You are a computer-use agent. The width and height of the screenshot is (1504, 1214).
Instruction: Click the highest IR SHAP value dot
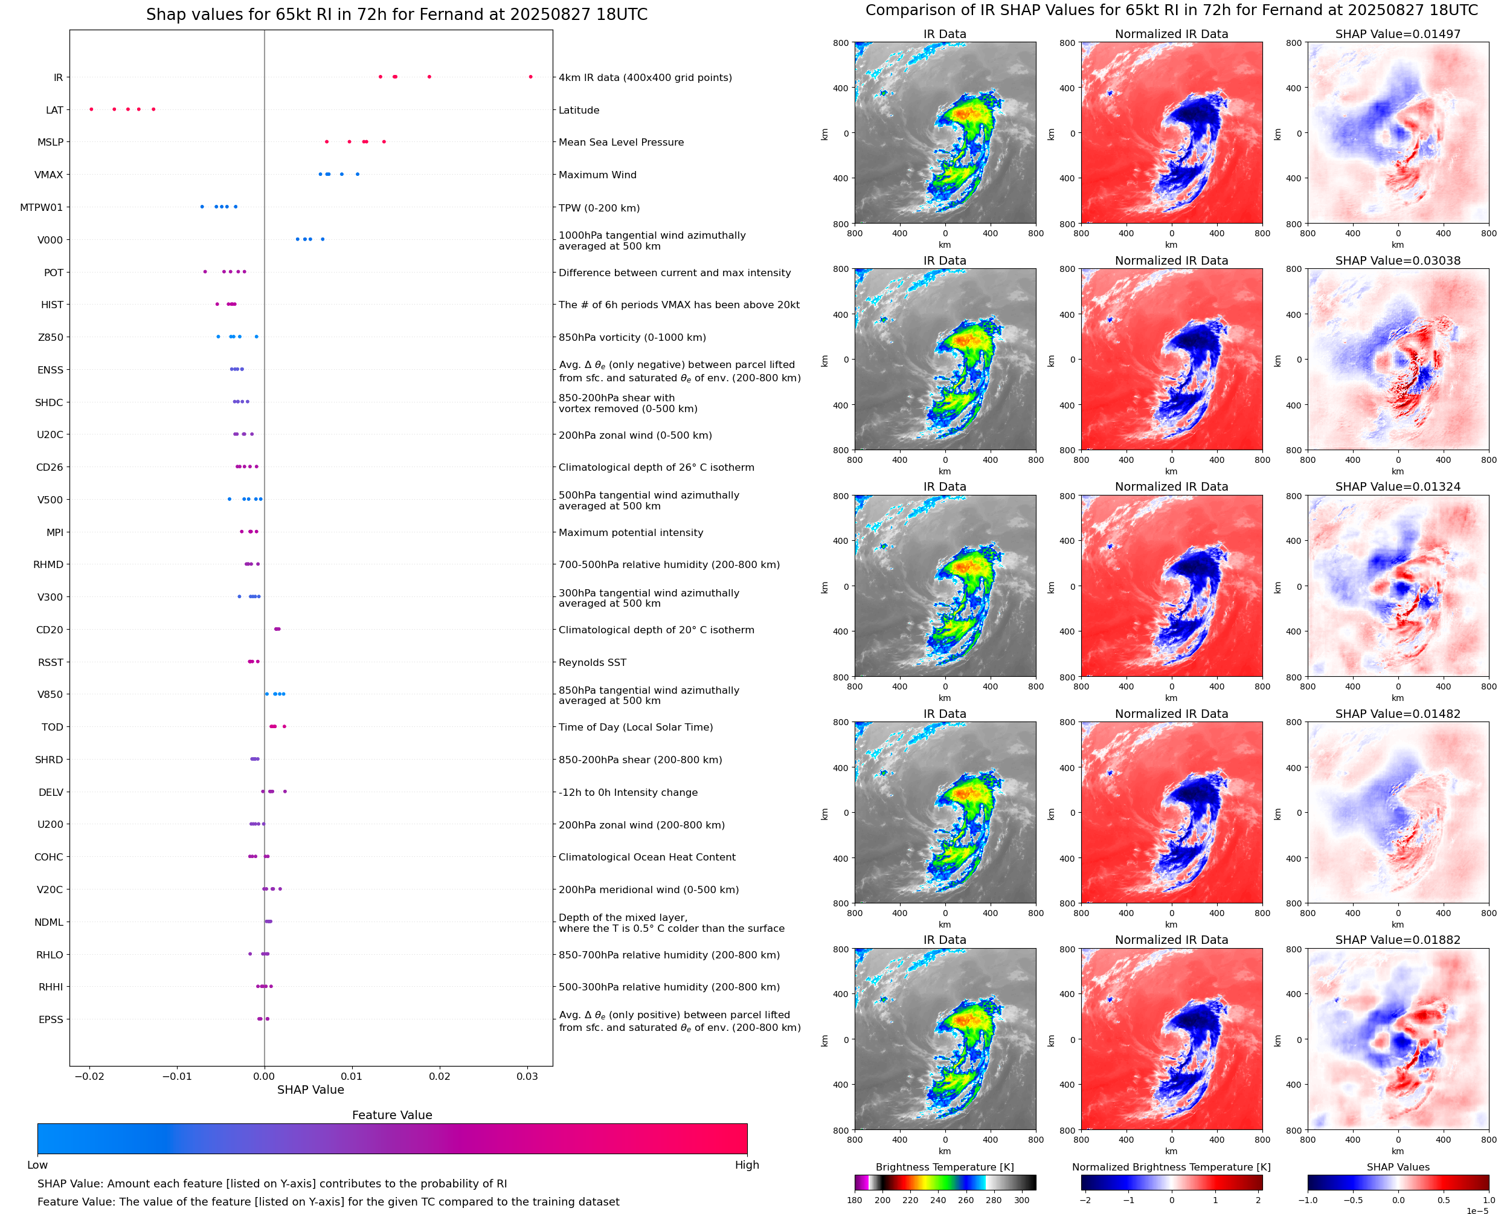[530, 77]
